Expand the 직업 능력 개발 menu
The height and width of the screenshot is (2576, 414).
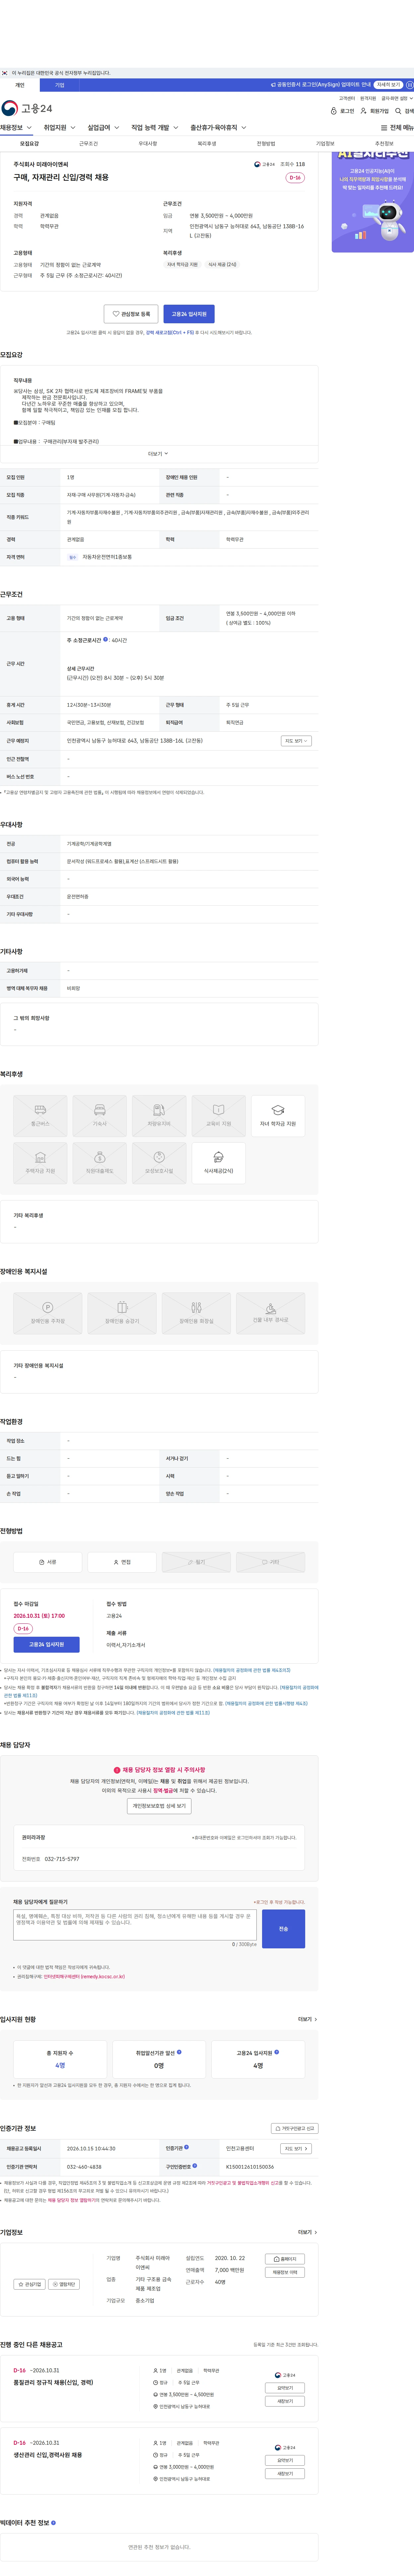click(155, 128)
